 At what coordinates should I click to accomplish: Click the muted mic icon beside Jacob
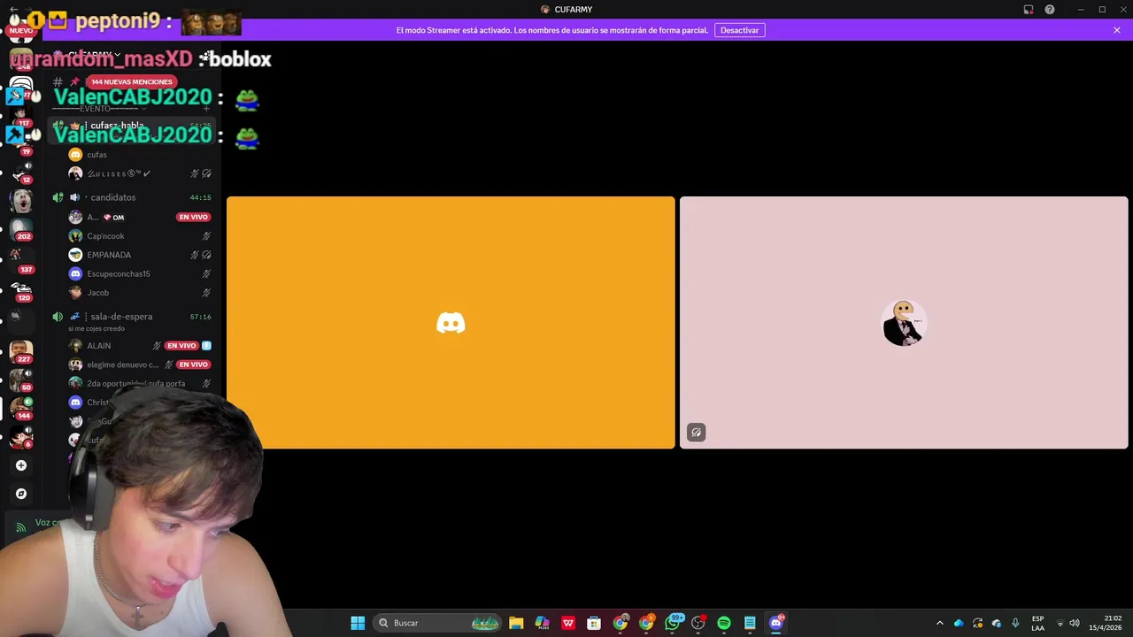[x=206, y=293]
